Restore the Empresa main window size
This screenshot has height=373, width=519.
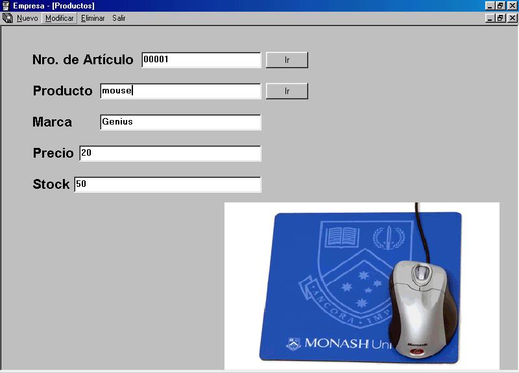(x=500, y=6)
